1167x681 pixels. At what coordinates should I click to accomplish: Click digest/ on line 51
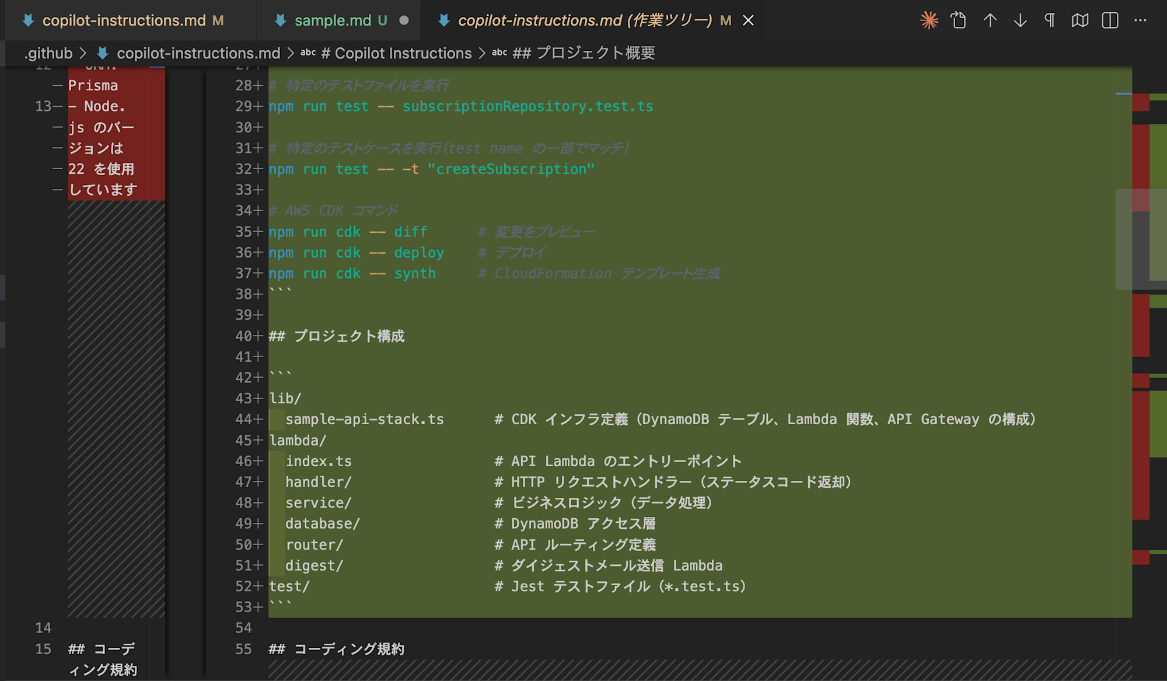[x=315, y=566]
